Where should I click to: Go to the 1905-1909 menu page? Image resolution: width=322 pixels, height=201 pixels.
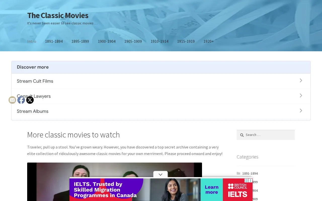pos(133,41)
